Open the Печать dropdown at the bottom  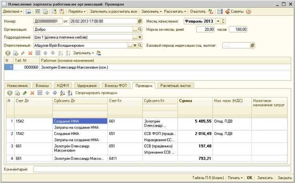coord(235,178)
